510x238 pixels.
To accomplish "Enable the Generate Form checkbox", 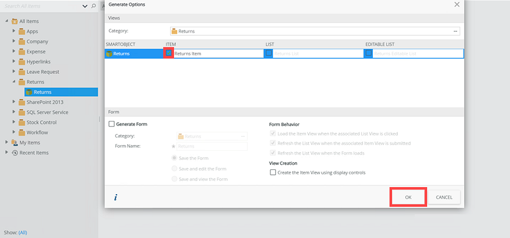I will [112, 123].
